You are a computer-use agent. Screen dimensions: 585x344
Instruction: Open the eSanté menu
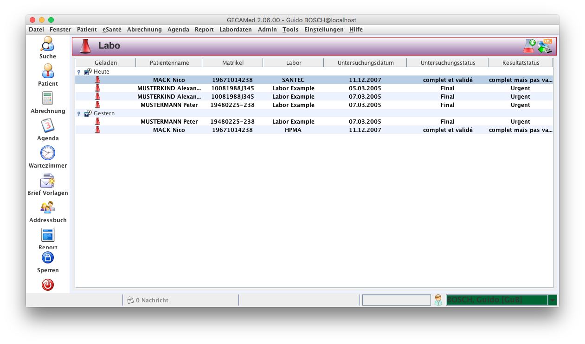click(112, 30)
